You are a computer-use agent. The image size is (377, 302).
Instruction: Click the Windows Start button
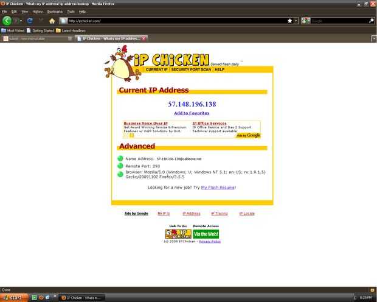(x=15, y=298)
